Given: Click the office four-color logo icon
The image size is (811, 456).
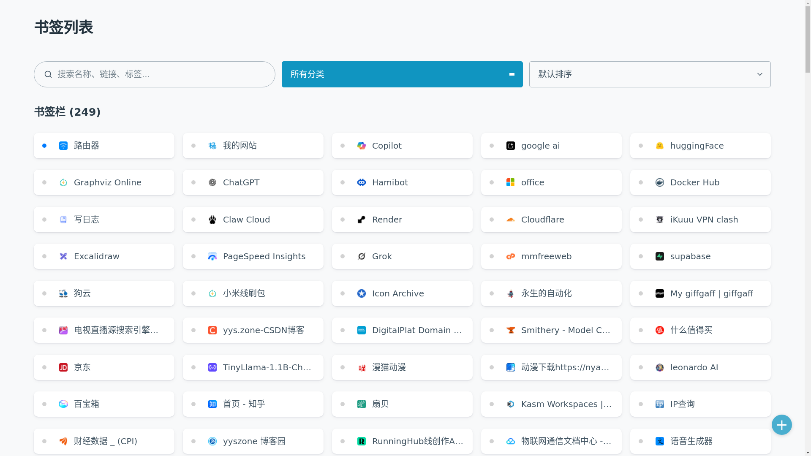Looking at the screenshot, I should [511, 182].
